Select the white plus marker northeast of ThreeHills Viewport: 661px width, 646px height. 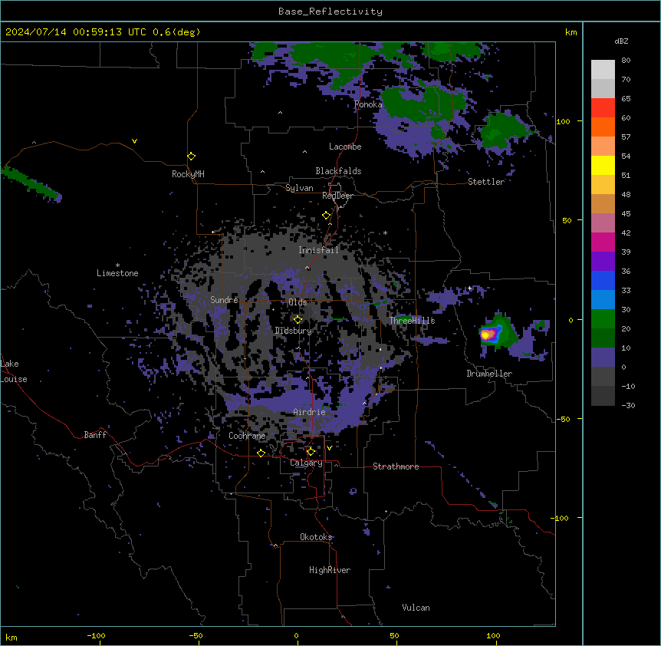coord(469,288)
